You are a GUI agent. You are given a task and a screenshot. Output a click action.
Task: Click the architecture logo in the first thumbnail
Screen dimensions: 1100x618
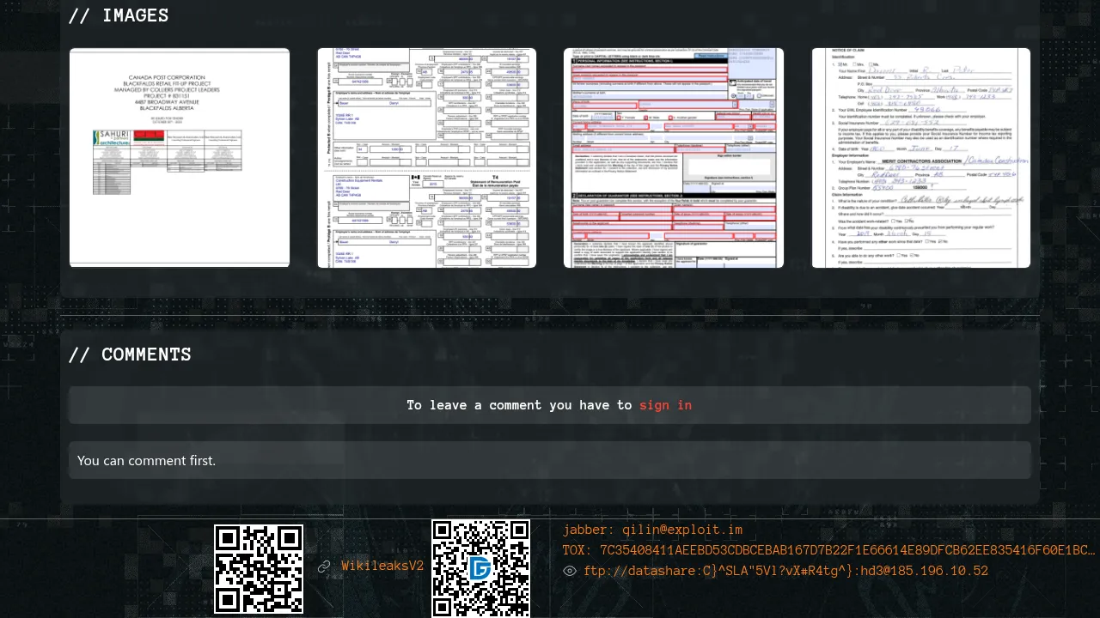[113, 139]
